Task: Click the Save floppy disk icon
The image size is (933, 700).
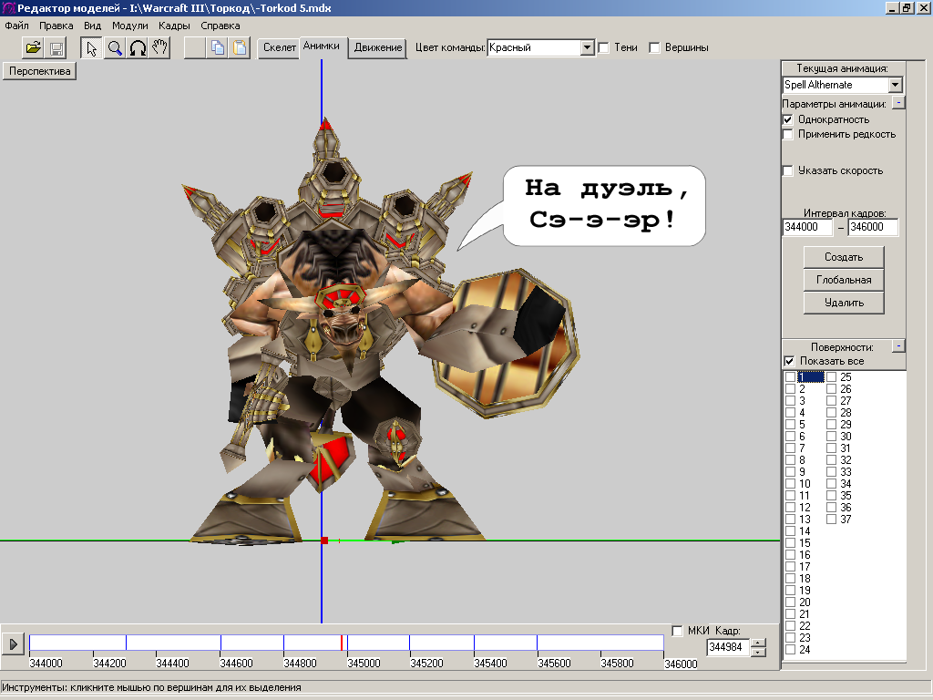Action: click(x=56, y=48)
